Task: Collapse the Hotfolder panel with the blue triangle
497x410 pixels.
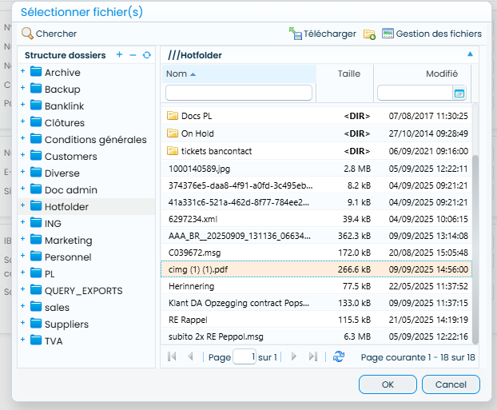Action: click(x=470, y=54)
